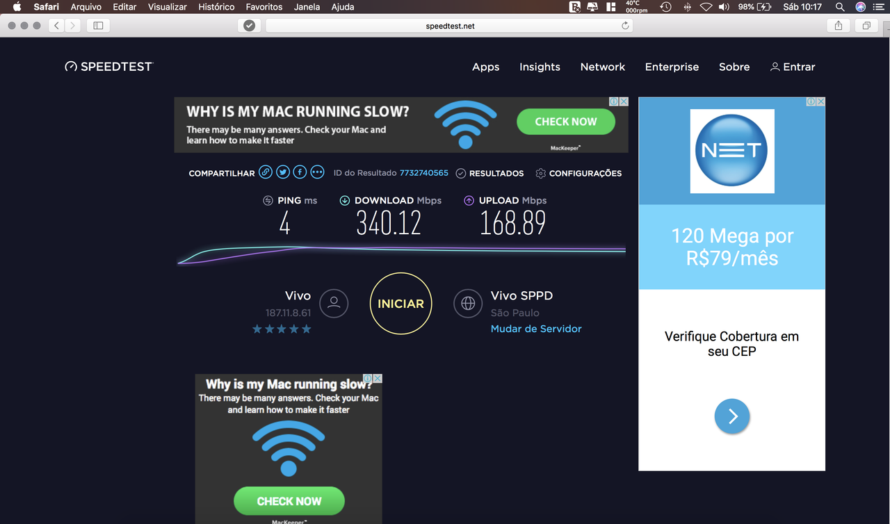Image resolution: width=890 pixels, height=524 pixels.
Task: Open Wi-Fi status in menu bar
Action: (x=706, y=7)
